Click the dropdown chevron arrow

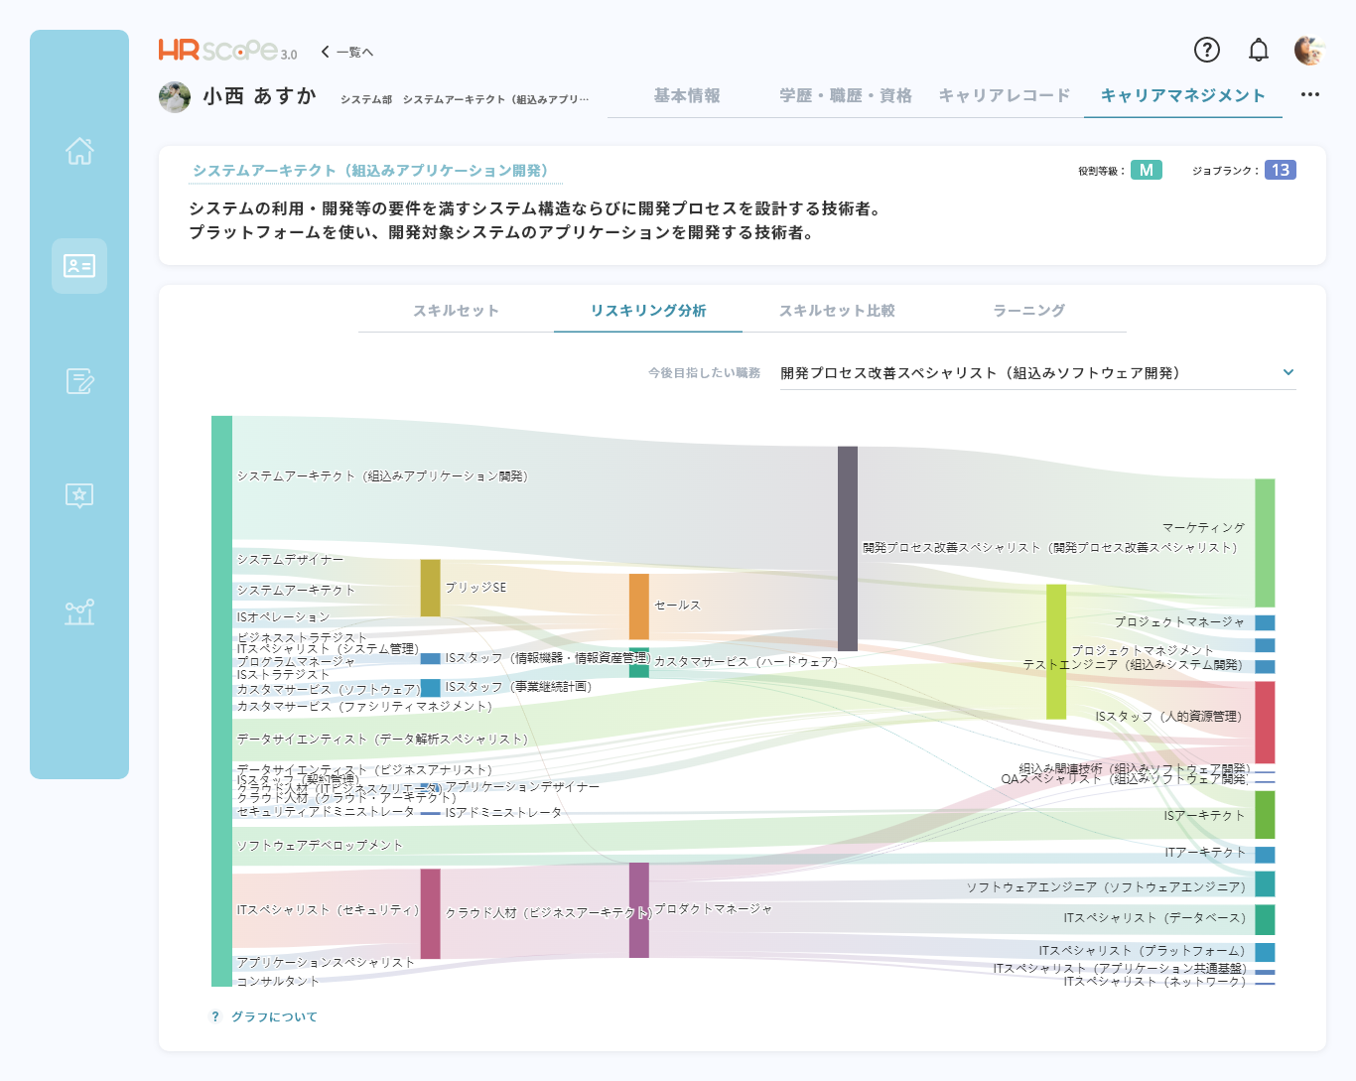(1288, 372)
